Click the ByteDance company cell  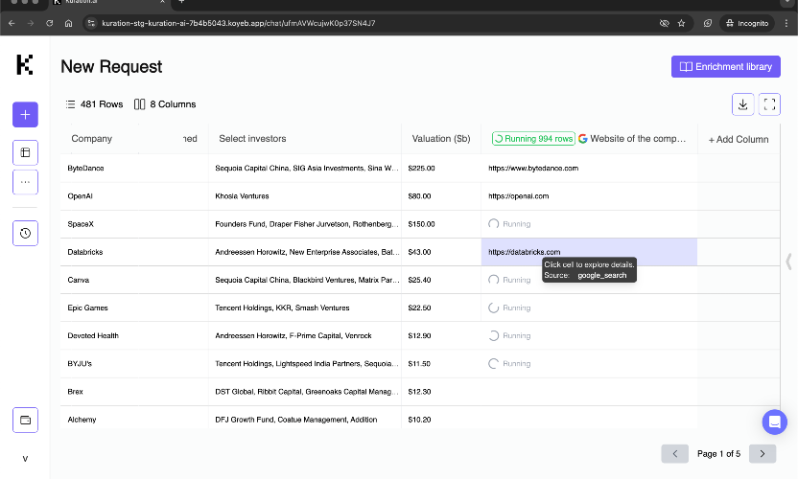click(x=134, y=169)
